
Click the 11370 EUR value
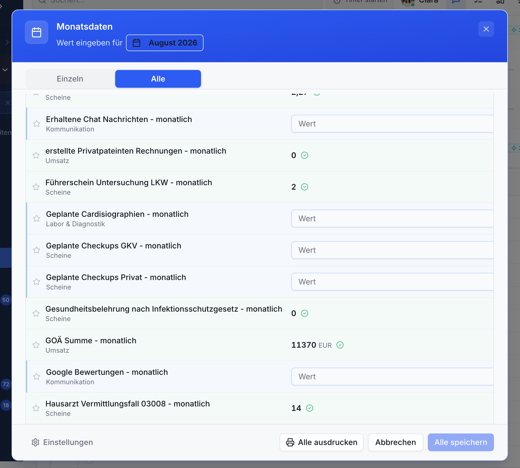point(312,345)
